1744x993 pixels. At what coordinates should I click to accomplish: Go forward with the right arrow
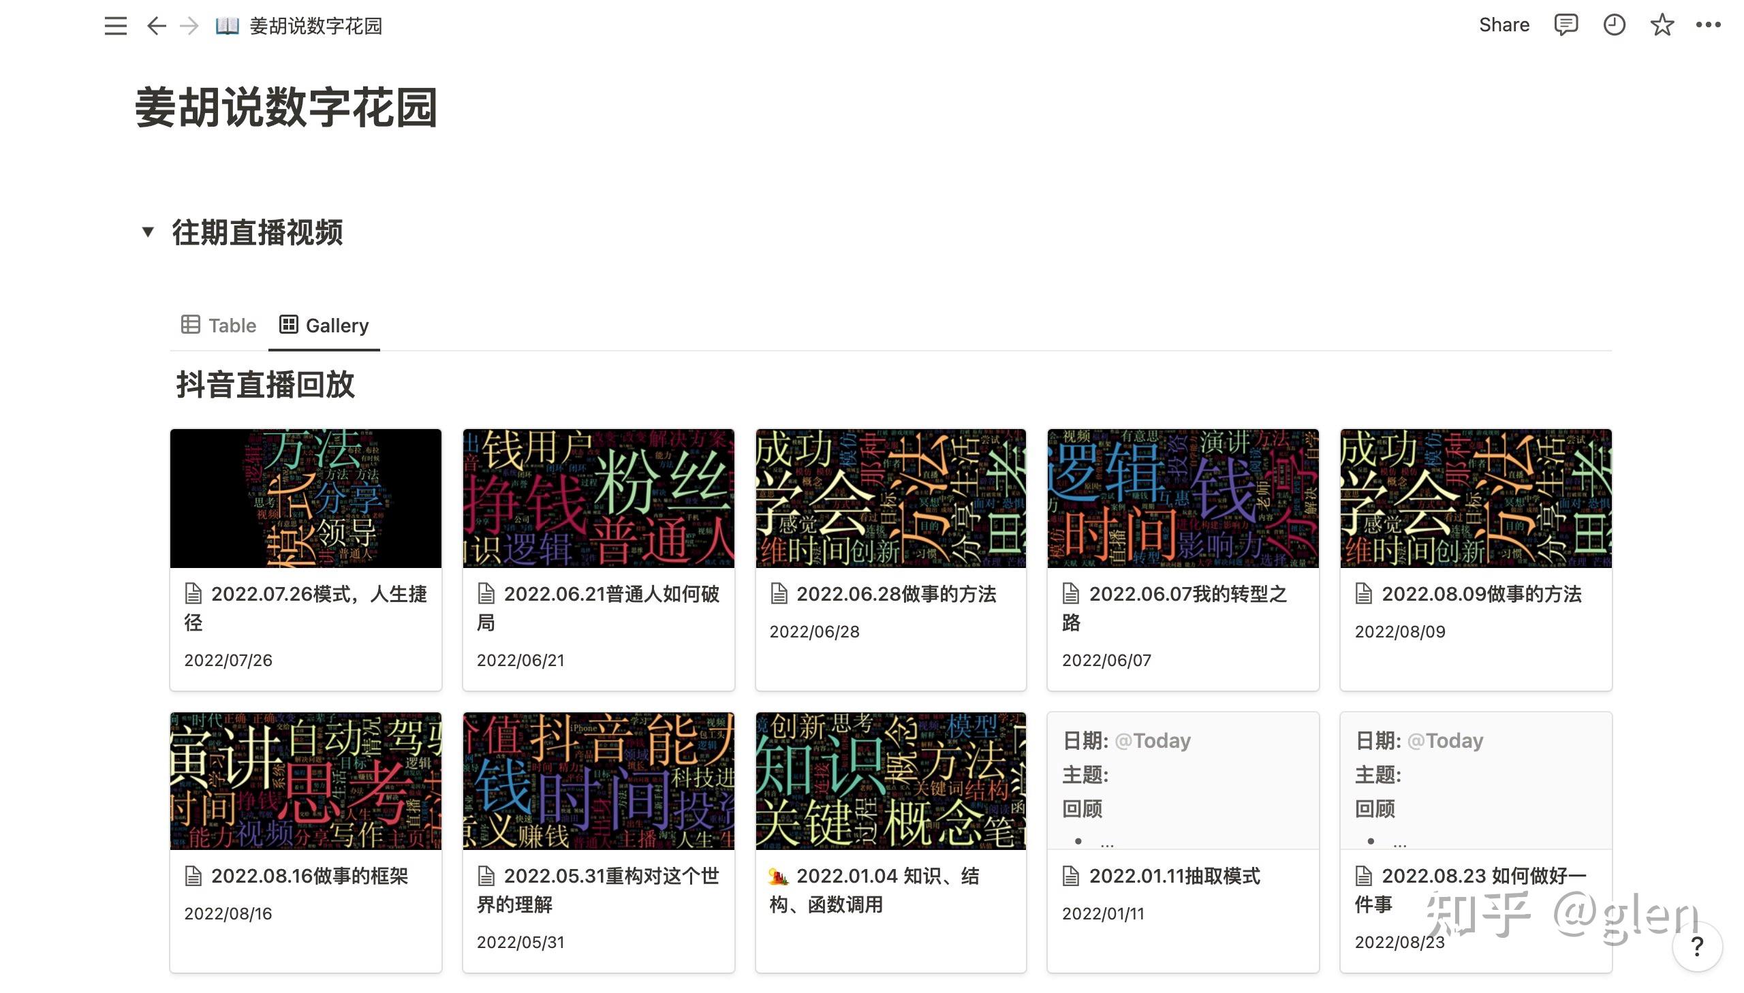tap(189, 26)
